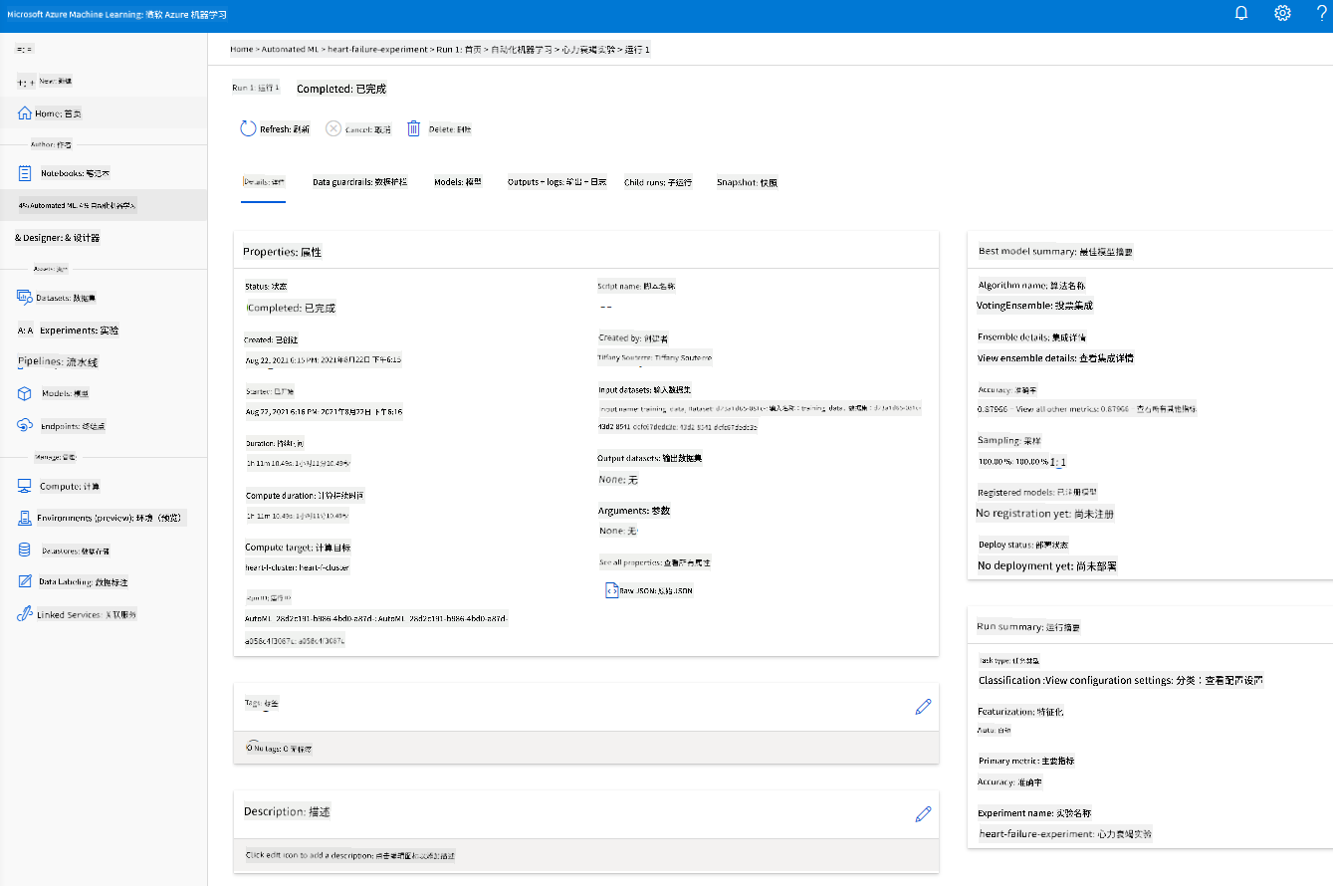
Task: Switch to the Data guardrails tab
Action: (359, 182)
